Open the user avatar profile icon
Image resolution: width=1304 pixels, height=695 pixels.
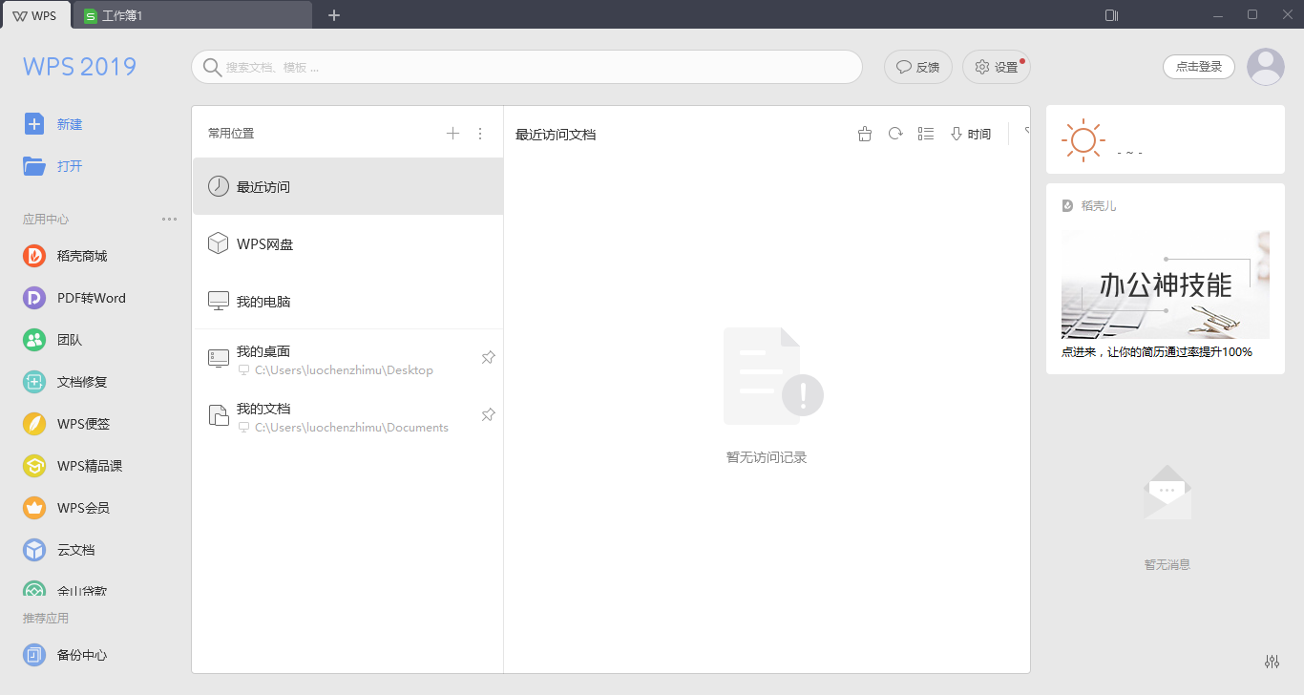[1266, 67]
